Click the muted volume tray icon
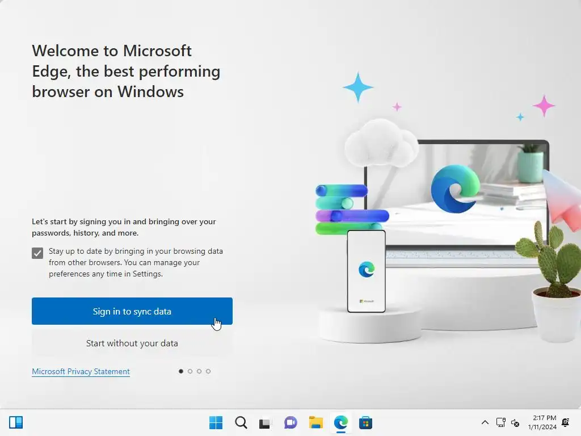 click(x=515, y=422)
